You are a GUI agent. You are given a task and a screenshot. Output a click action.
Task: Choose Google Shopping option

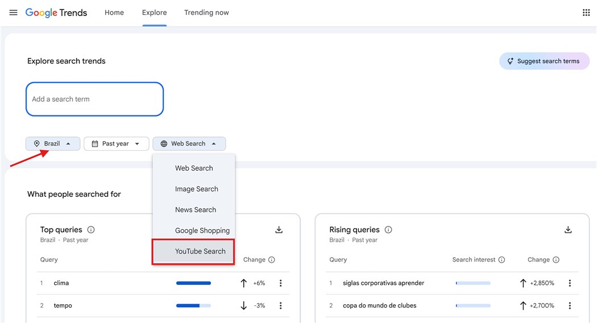pyautogui.click(x=194, y=230)
